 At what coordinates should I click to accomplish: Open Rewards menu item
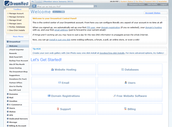(13, 53)
